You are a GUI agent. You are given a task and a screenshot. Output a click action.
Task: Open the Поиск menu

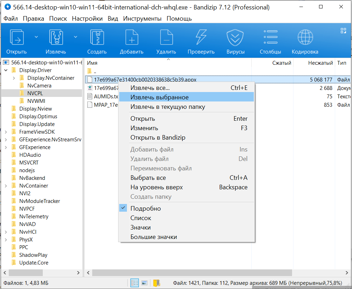coord(58,19)
